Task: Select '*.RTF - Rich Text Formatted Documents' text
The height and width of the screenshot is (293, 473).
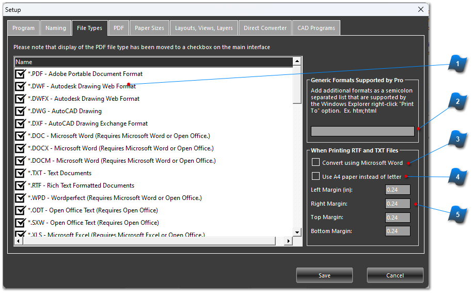Action: (x=81, y=186)
